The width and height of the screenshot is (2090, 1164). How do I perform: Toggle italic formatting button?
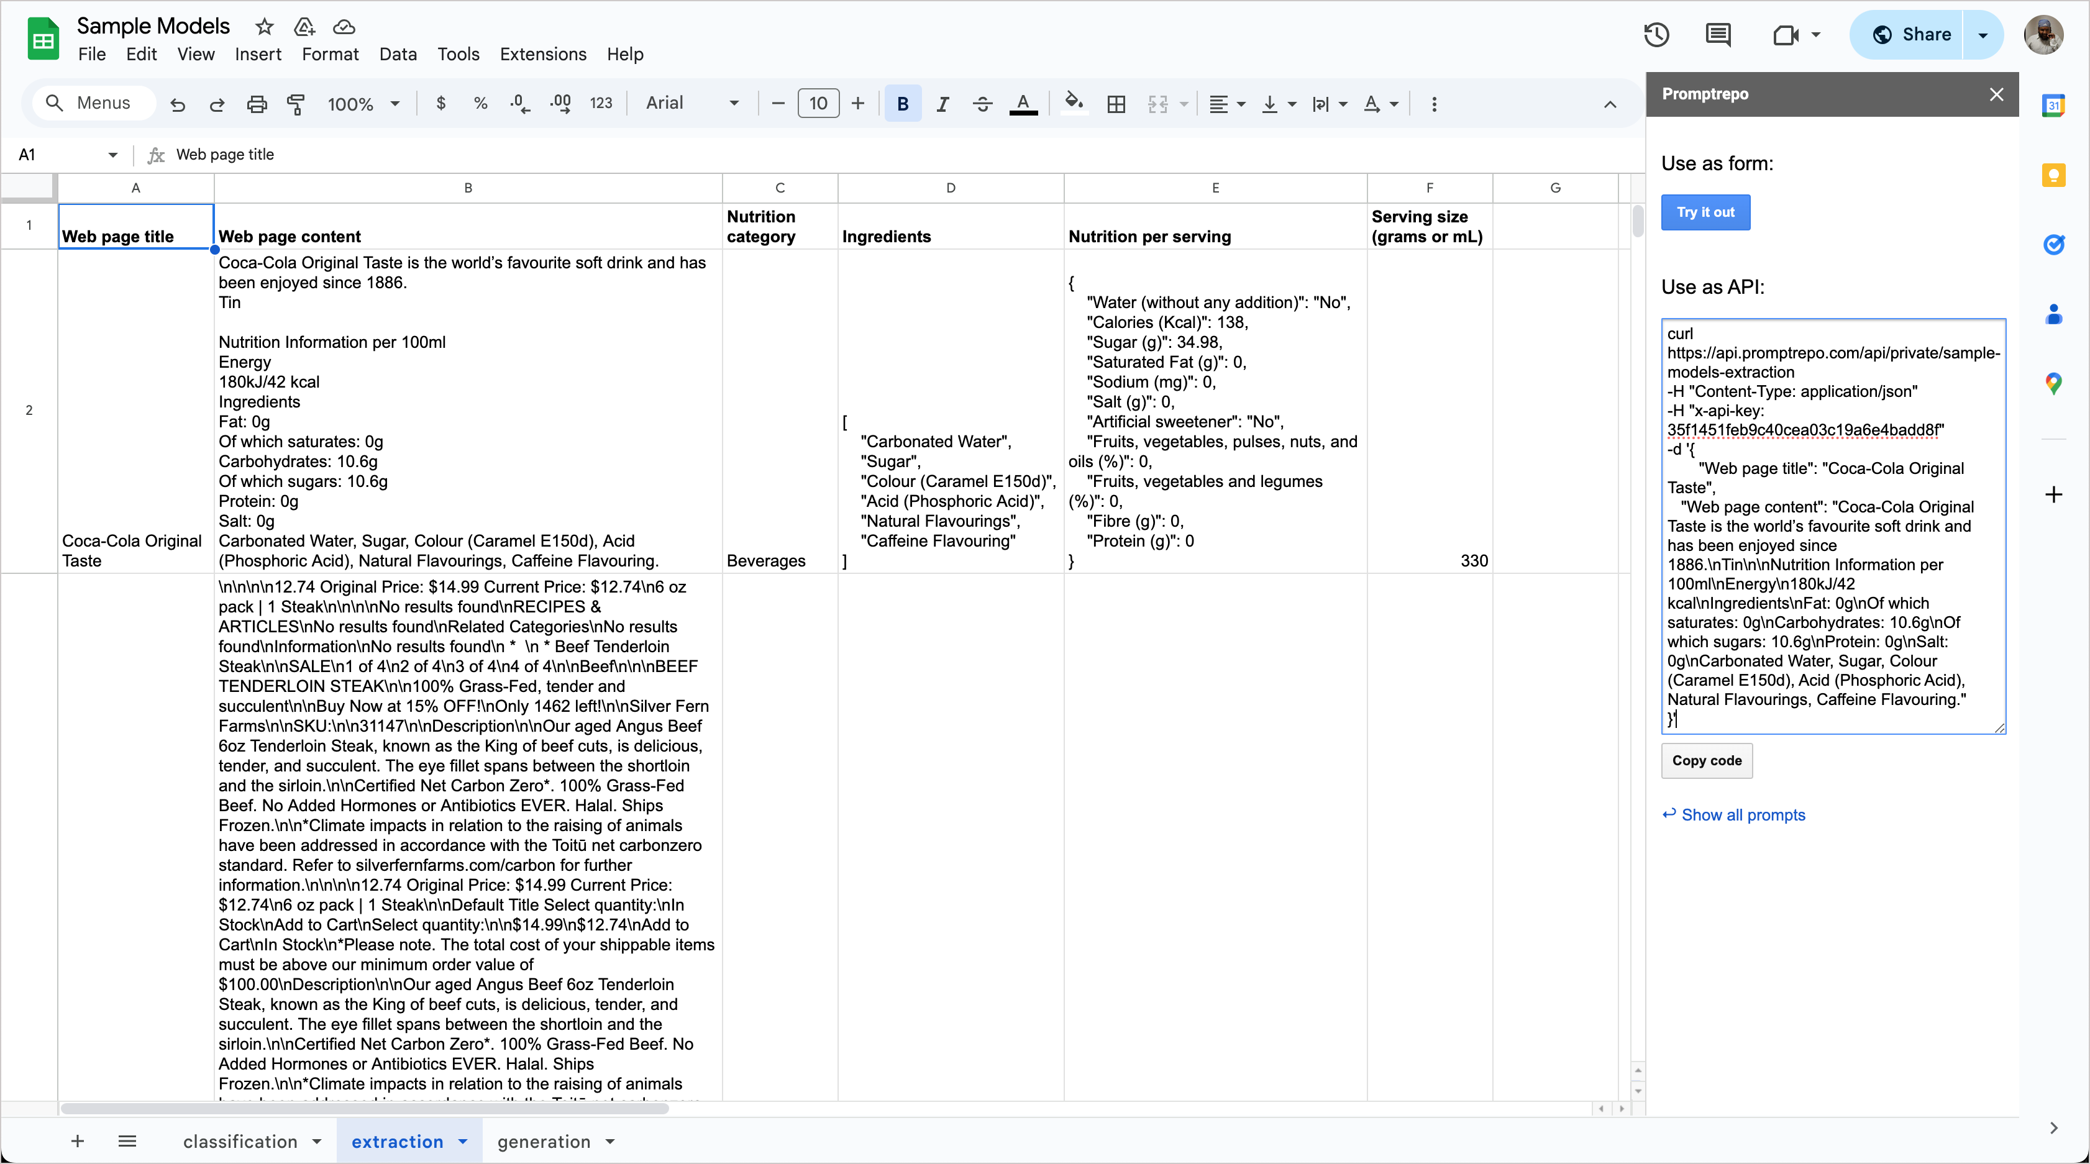[x=942, y=104]
